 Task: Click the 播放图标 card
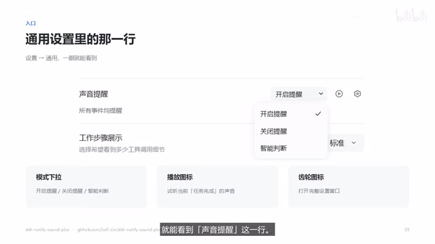pyautogui.click(x=217, y=187)
